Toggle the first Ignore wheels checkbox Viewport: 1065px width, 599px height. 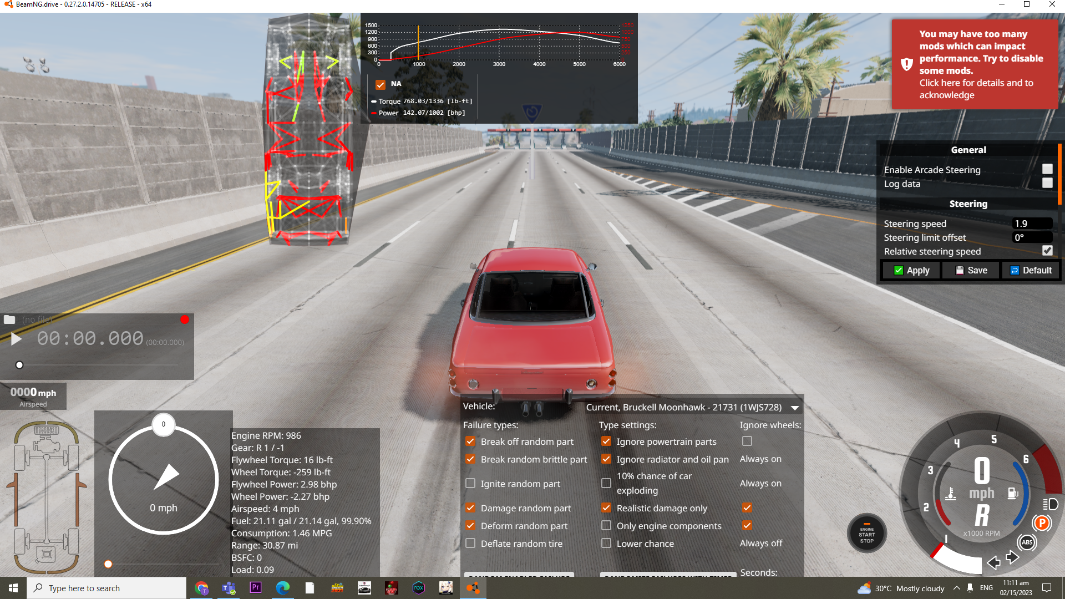(x=747, y=441)
